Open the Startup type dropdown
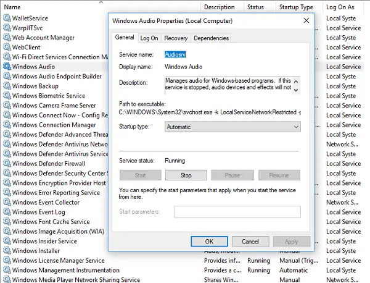This screenshot has height=283, width=370. pos(232,127)
